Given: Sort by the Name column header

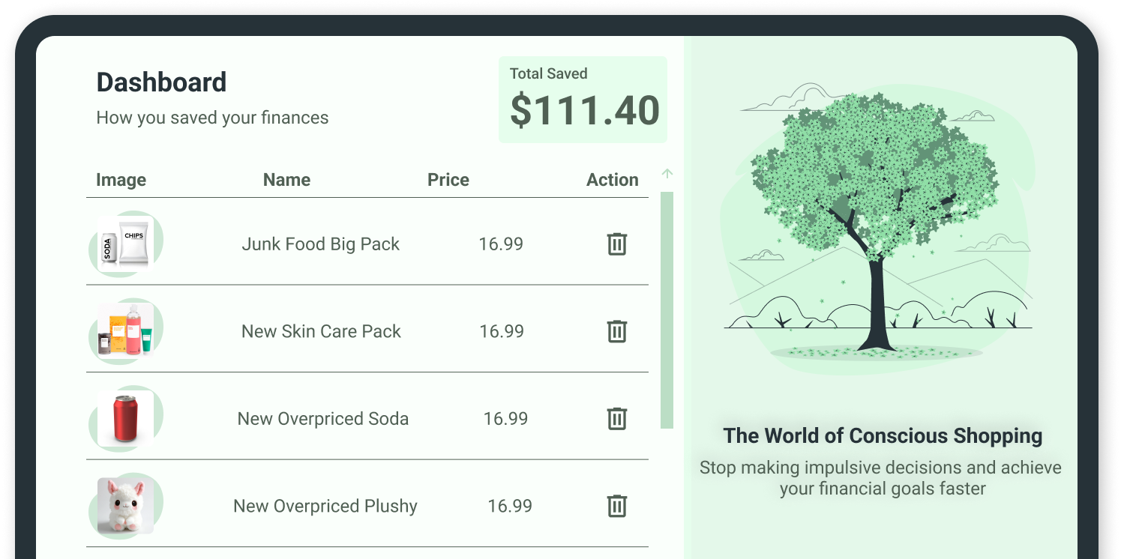Looking at the screenshot, I should click(286, 180).
